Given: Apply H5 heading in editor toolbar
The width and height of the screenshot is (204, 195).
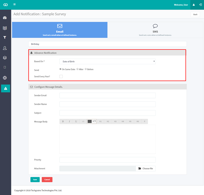Looking at the screenshot, I should pyautogui.click(x=130, y=121).
